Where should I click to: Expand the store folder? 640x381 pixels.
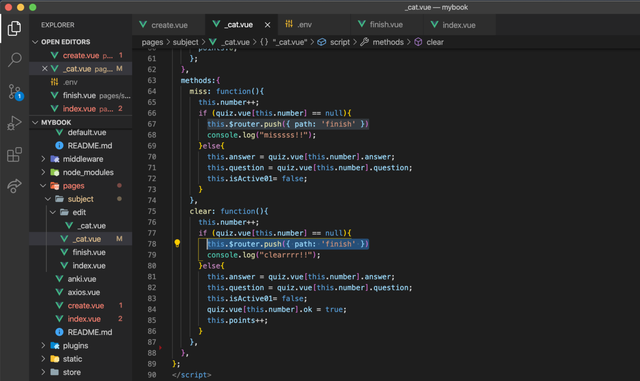pyautogui.click(x=44, y=372)
